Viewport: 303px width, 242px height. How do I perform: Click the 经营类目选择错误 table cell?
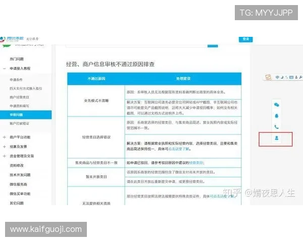[96, 137]
